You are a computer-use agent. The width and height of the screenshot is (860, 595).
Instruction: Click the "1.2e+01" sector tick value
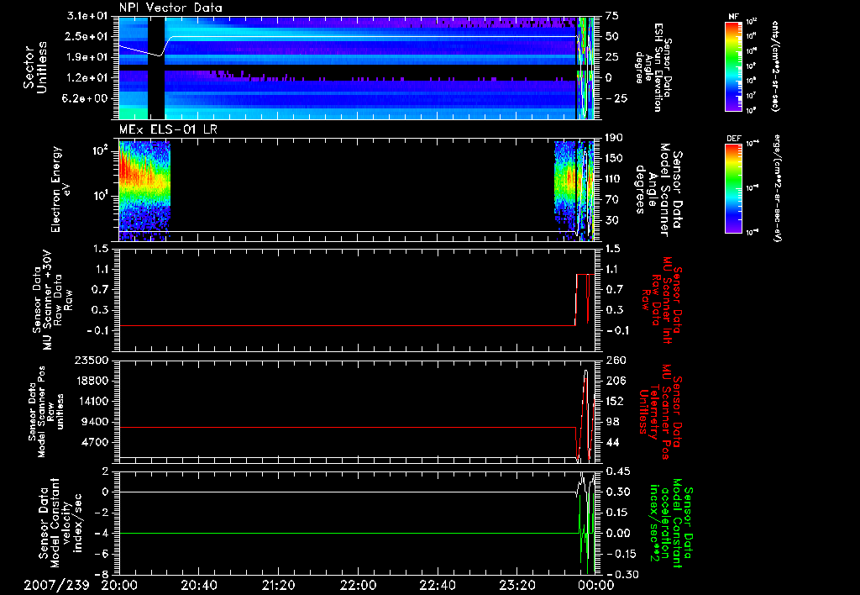(88, 78)
